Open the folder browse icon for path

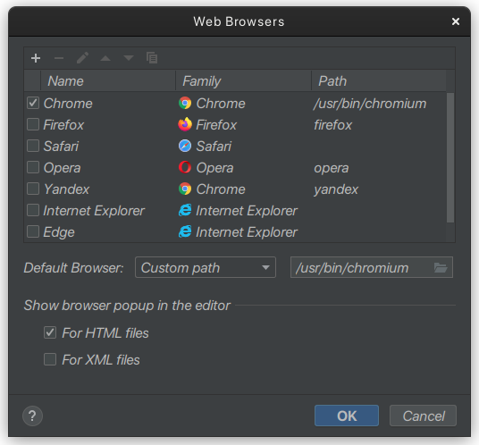[x=441, y=268]
